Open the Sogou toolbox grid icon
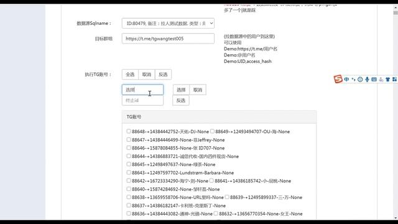The height and width of the screenshot is (224, 398). pyautogui.click(x=394, y=80)
